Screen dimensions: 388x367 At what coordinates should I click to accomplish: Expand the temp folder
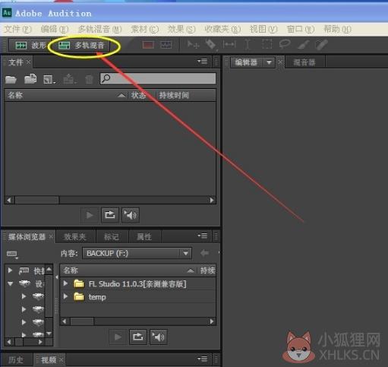[65, 296]
